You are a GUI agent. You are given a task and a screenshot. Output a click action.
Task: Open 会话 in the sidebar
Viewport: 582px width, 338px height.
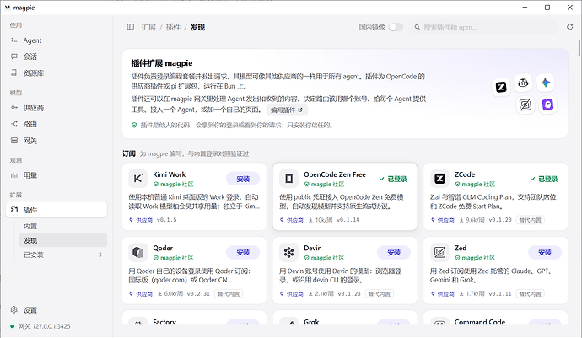57,56
